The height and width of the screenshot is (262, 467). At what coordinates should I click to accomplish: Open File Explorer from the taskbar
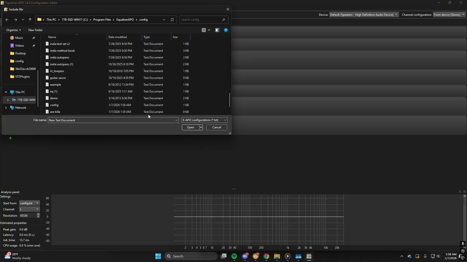277,256
